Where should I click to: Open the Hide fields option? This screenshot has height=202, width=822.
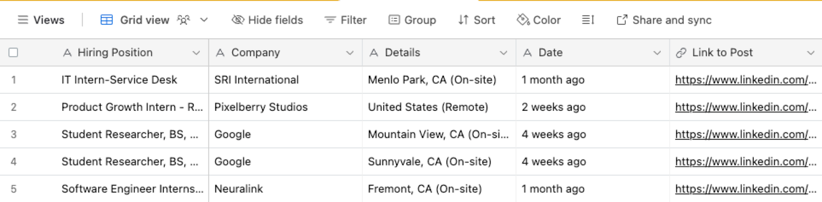click(268, 20)
